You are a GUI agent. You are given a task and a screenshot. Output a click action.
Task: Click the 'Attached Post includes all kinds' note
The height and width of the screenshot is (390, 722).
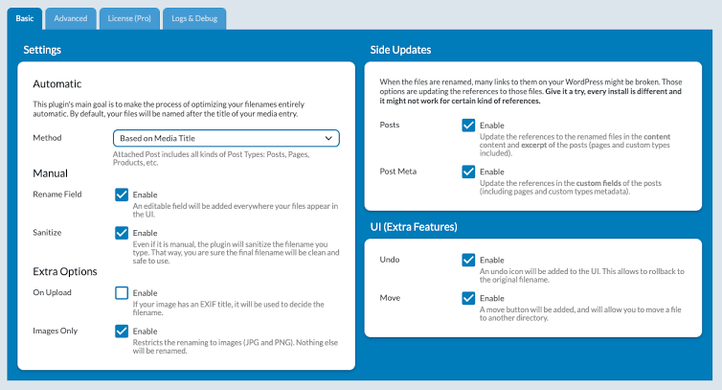pos(212,158)
